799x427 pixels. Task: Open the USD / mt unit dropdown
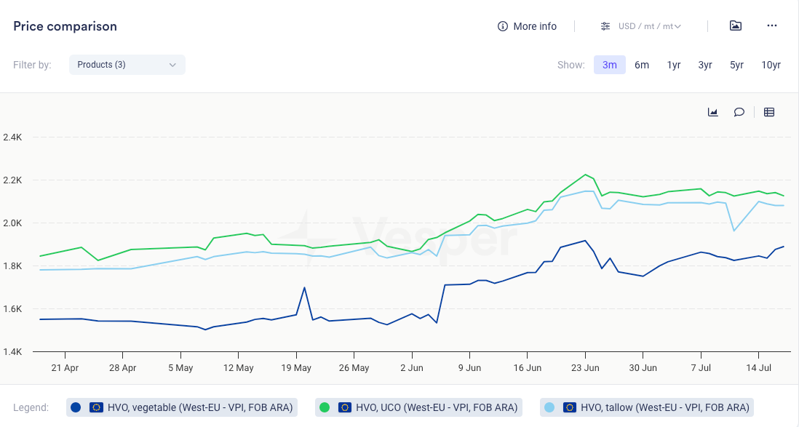649,26
